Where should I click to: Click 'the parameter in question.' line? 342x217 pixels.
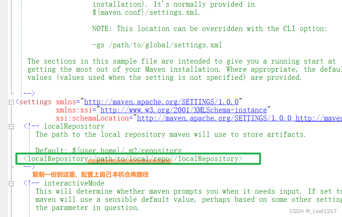tap(87, 208)
